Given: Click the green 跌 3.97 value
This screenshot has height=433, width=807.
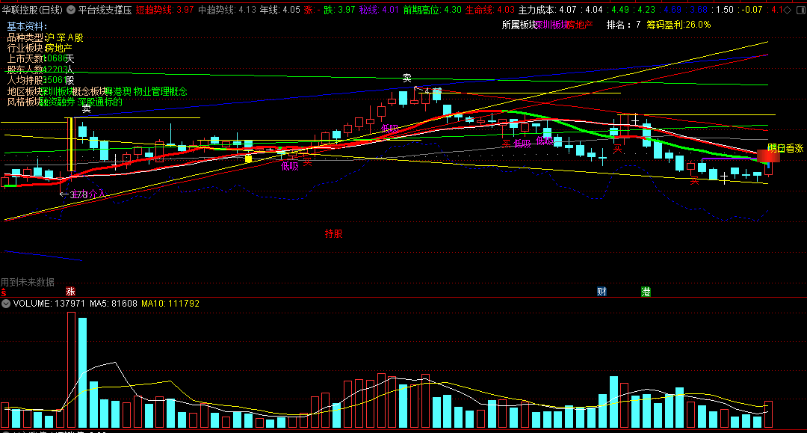Looking at the screenshot, I should tap(339, 10).
